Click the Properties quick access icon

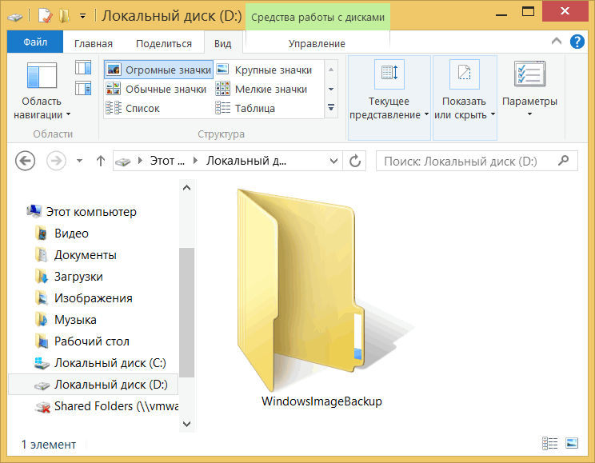pyautogui.click(x=45, y=16)
